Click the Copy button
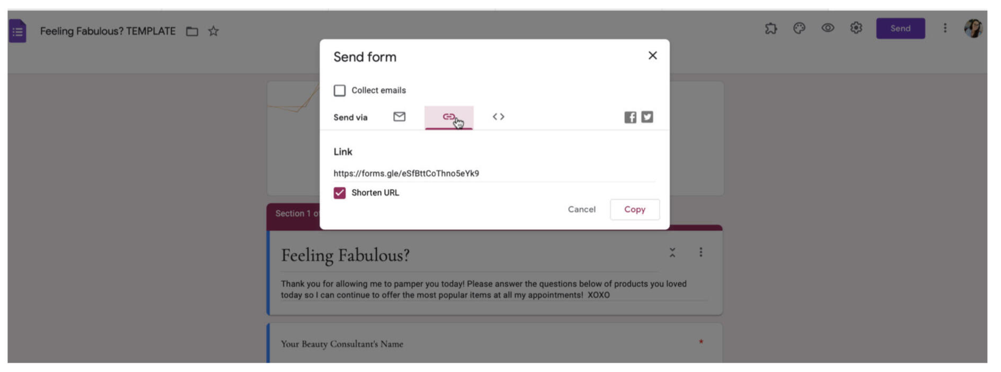Screen dimensions: 1001x372 pos(634,210)
